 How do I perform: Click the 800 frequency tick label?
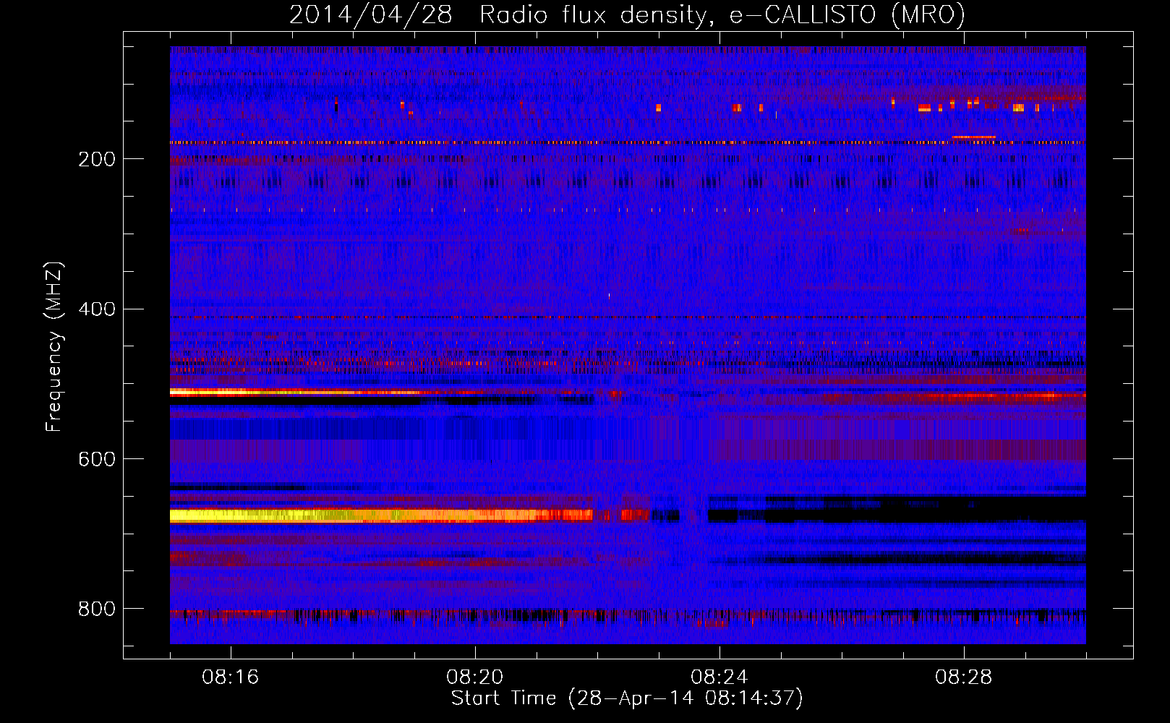(96, 609)
